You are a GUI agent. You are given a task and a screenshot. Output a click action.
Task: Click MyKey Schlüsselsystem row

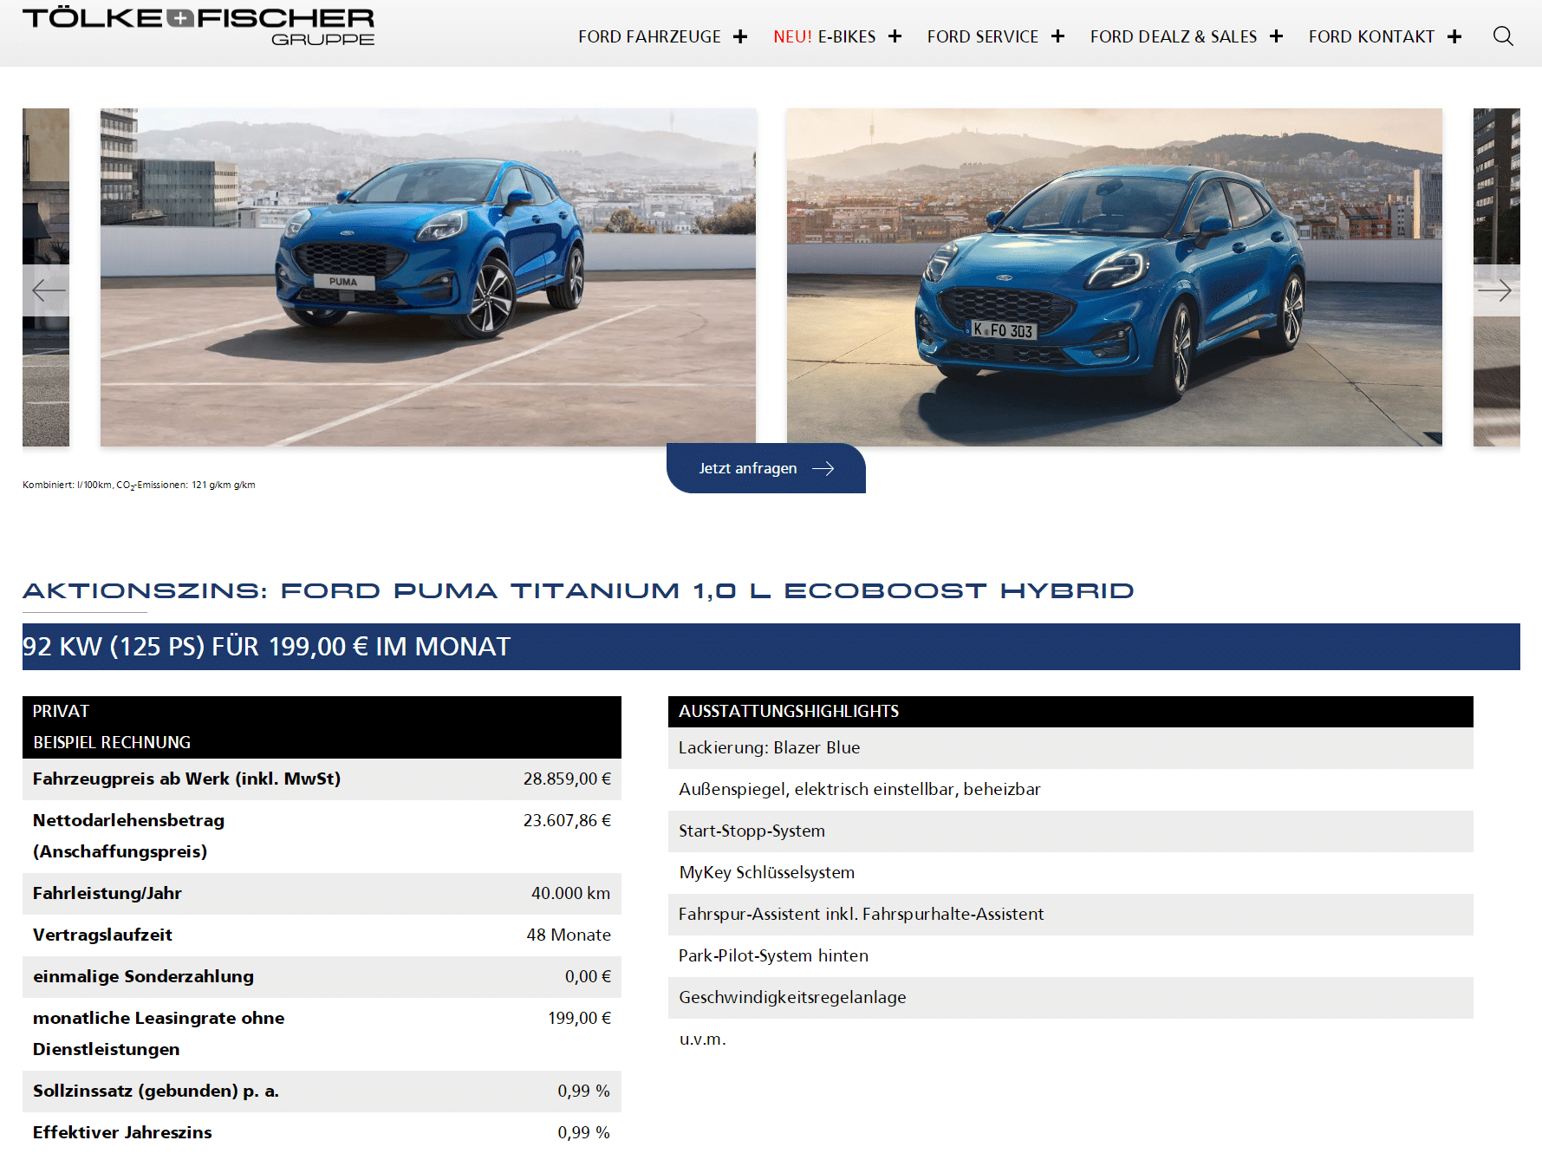[x=1070, y=873]
